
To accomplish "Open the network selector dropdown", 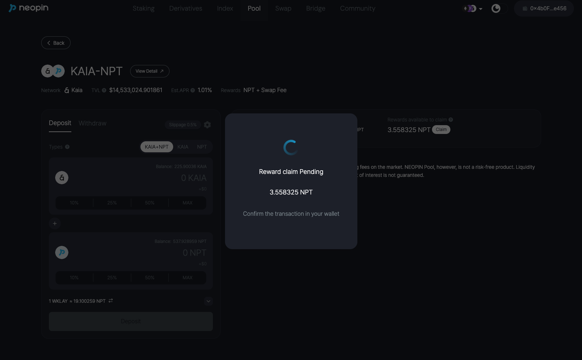I will pyautogui.click(x=472, y=8).
